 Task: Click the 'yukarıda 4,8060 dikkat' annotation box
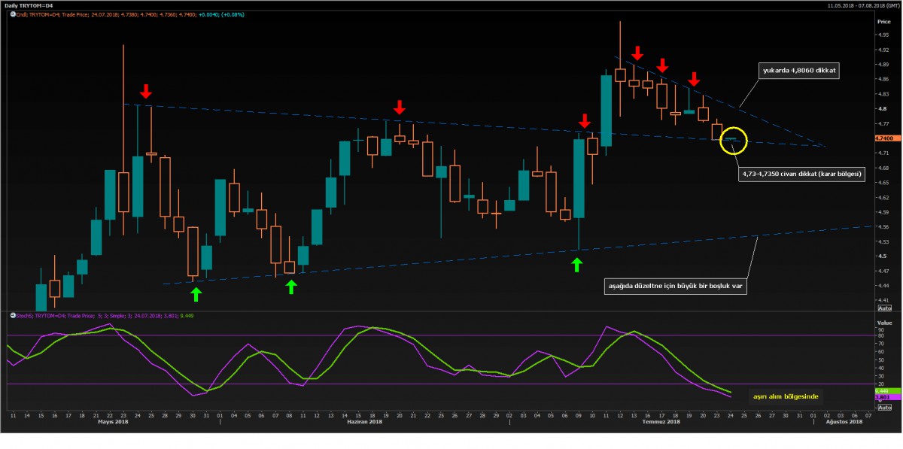(x=800, y=69)
